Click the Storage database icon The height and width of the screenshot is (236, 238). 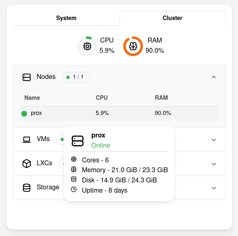pyautogui.click(x=27, y=188)
